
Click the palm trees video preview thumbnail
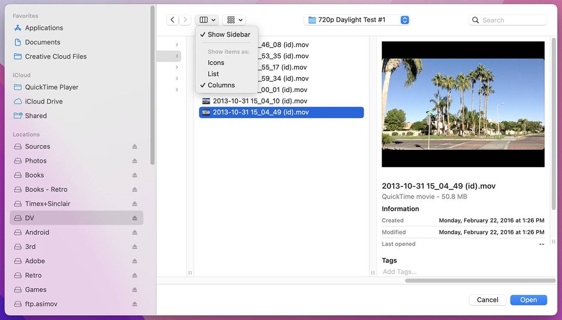point(463,104)
